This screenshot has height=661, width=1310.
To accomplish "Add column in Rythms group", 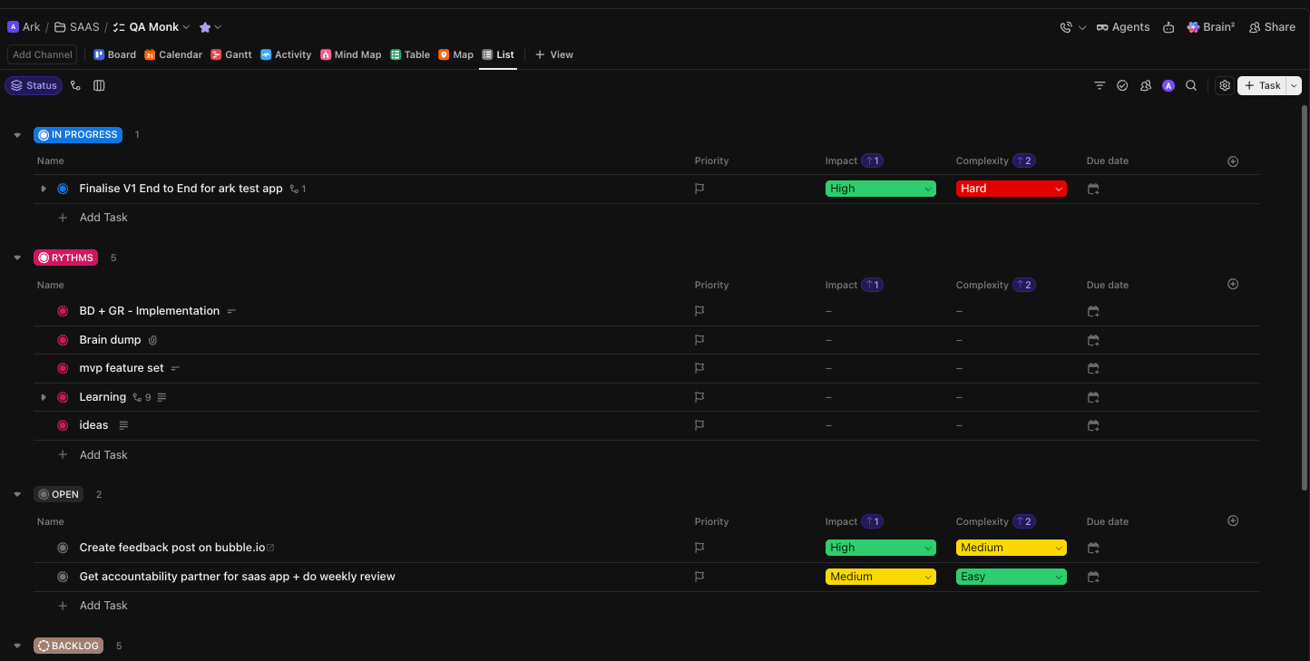I will click(1233, 284).
